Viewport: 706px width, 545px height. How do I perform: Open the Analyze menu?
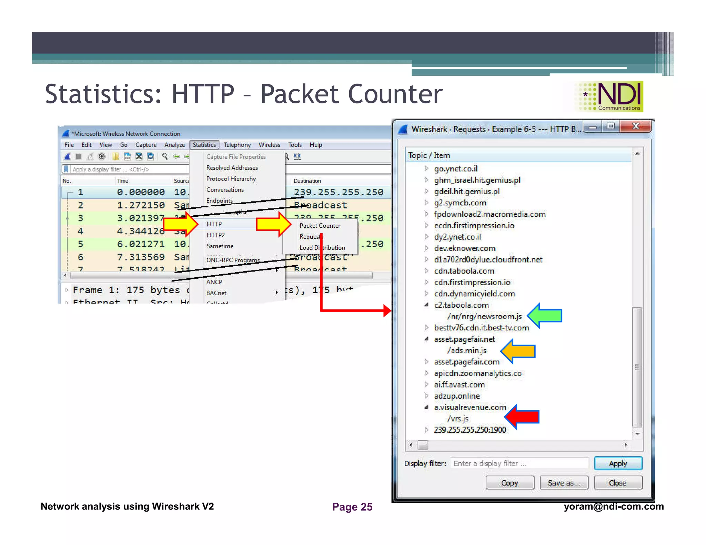tap(174, 145)
